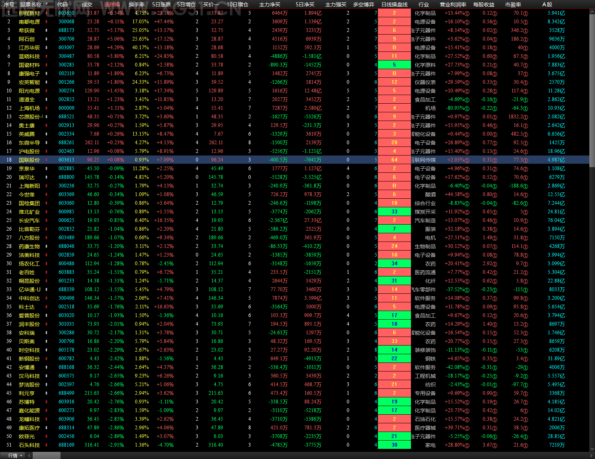Click the marker icon beside 阳光电源
The height and width of the screenshot is (459, 595).
[47, 91]
